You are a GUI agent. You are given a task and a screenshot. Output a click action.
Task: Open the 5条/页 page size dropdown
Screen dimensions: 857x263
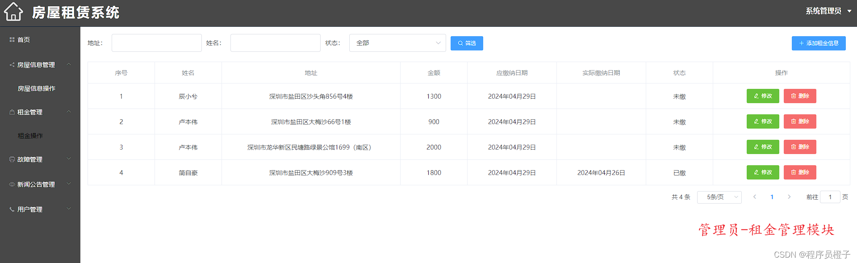[x=719, y=197]
